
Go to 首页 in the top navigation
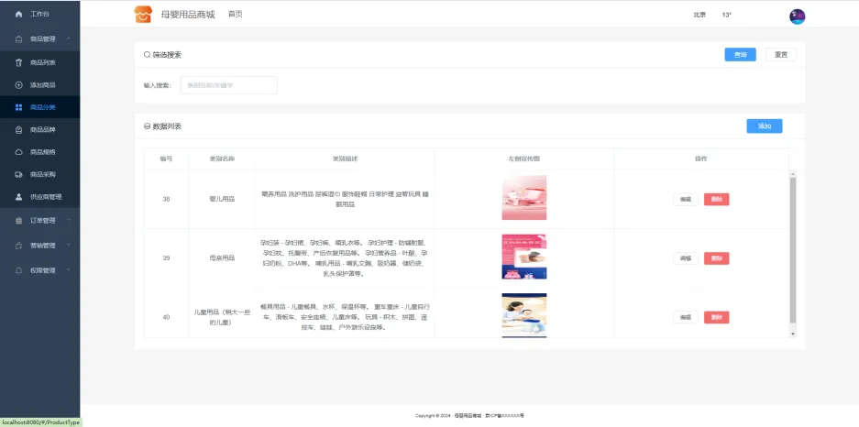(x=236, y=15)
